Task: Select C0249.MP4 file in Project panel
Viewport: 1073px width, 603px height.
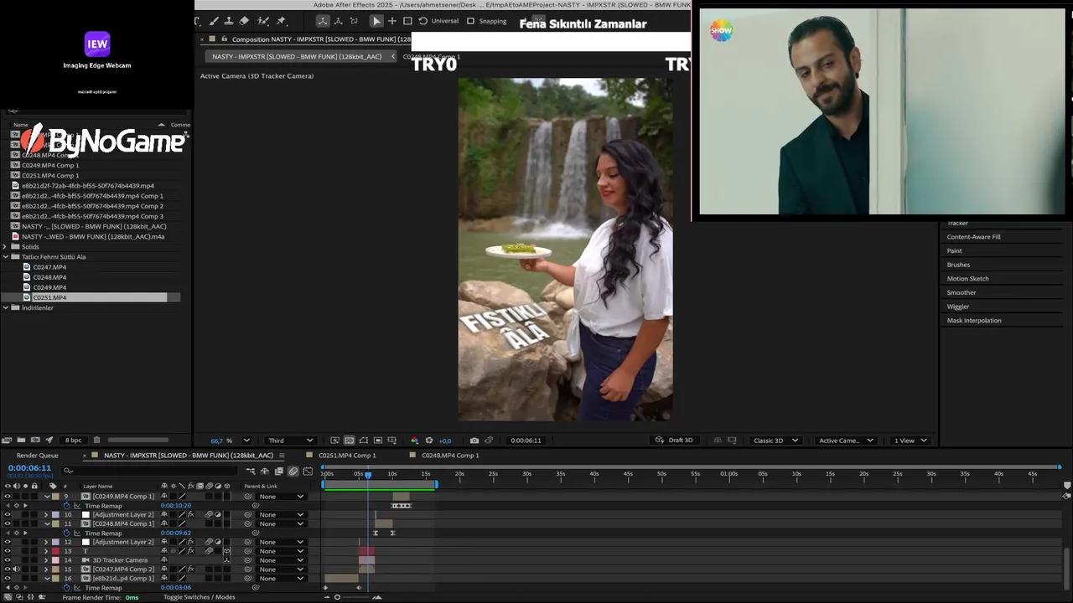Action: pos(49,287)
